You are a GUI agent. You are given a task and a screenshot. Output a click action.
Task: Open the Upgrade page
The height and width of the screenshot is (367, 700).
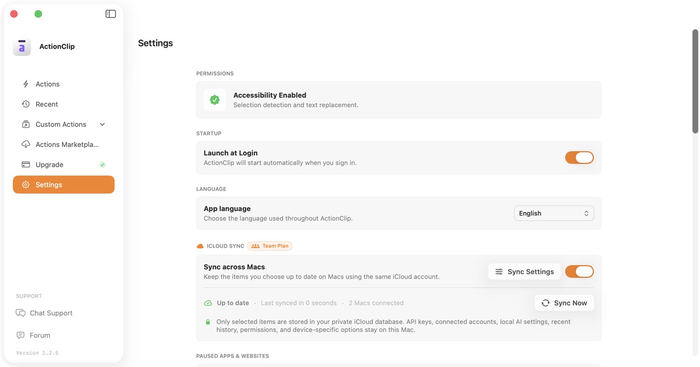pyautogui.click(x=64, y=164)
